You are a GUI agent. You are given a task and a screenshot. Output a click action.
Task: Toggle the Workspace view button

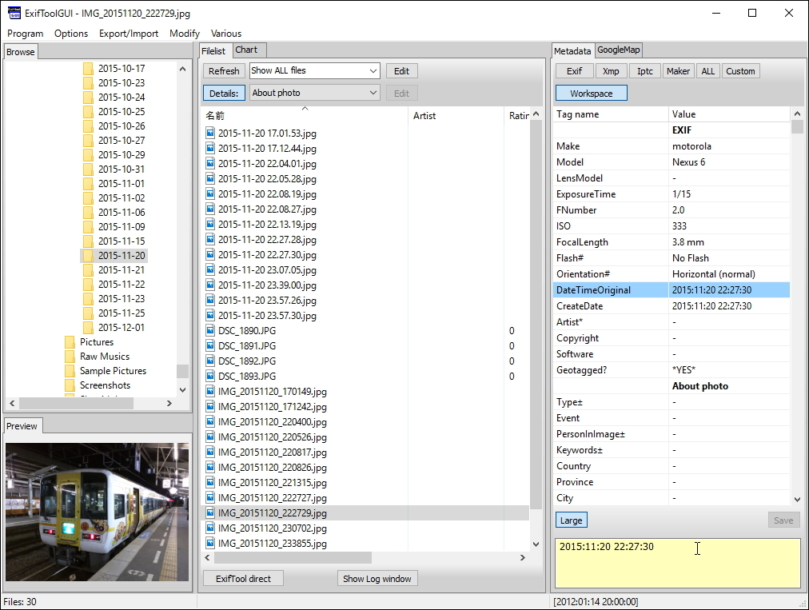point(591,94)
